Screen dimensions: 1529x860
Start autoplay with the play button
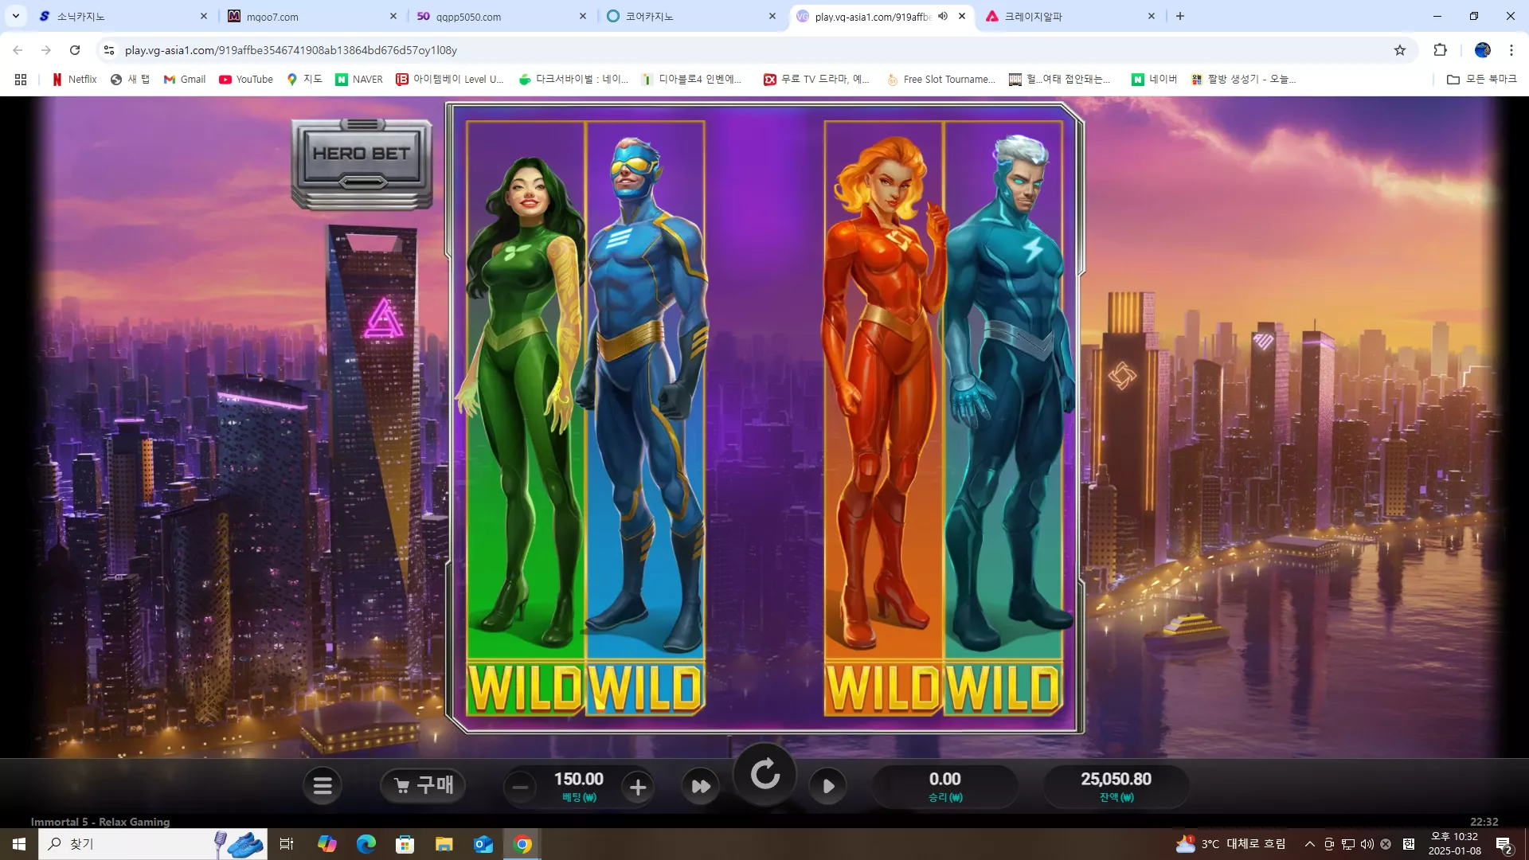(828, 787)
